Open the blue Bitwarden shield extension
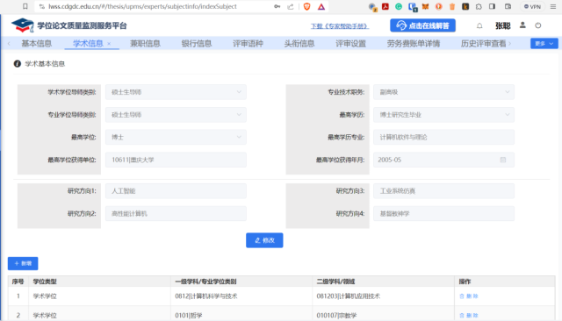The image size is (562, 321). (412, 7)
